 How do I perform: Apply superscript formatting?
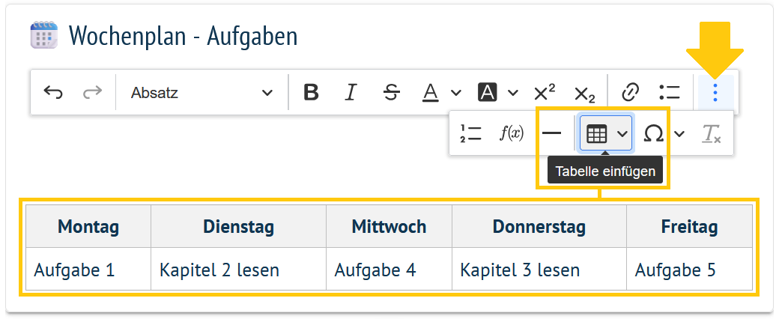tap(545, 93)
